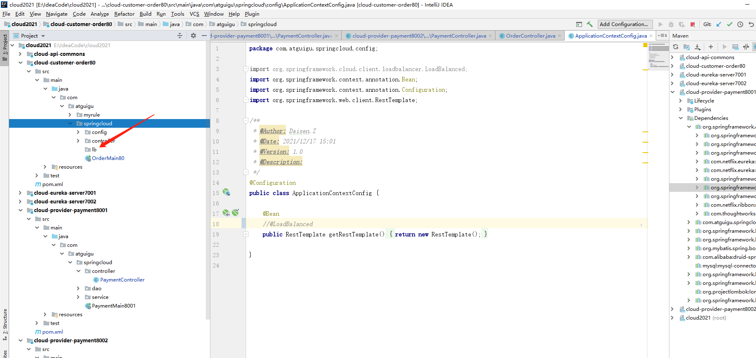Click Download Sources icon in Maven panel
The height and width of the screenshot is (358, 756).
(x=698, y=47)
